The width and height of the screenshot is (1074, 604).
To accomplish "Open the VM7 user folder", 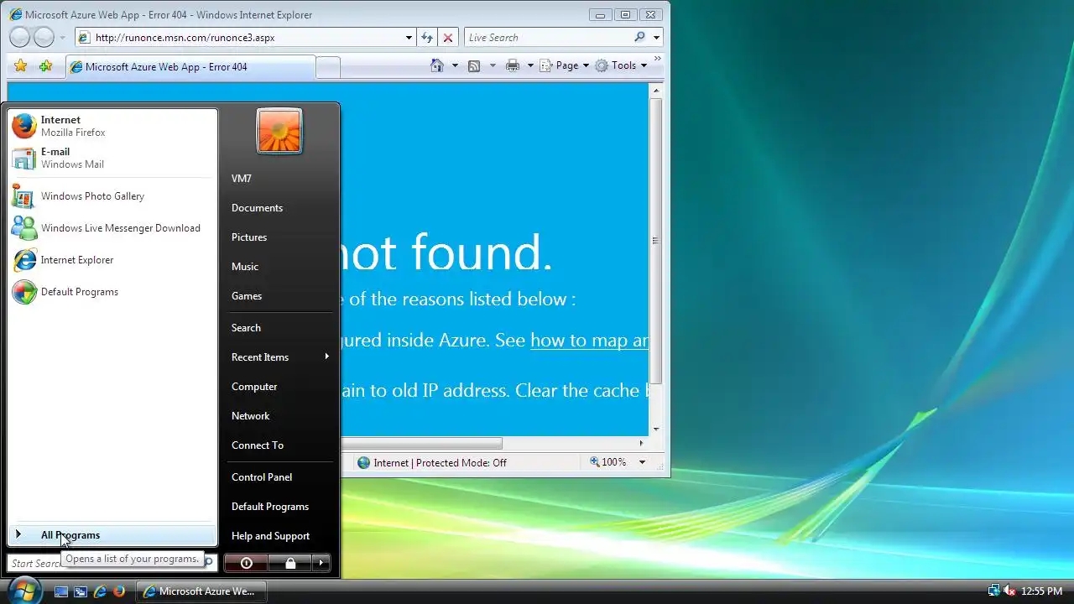I will 279,179.
